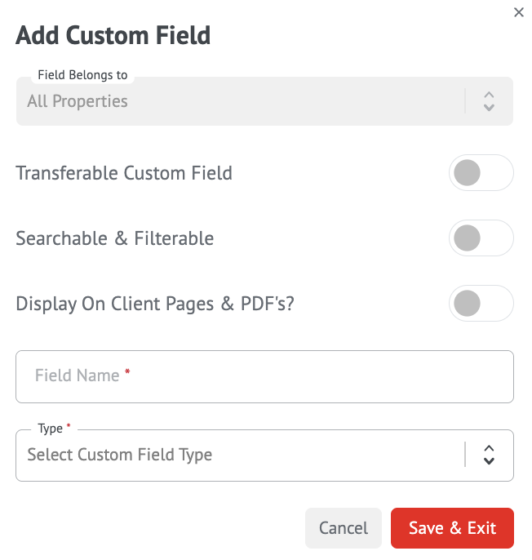This screenshot has width=532, height=560.
Task: Click the Add Custom Field heading
Action: 113,36
